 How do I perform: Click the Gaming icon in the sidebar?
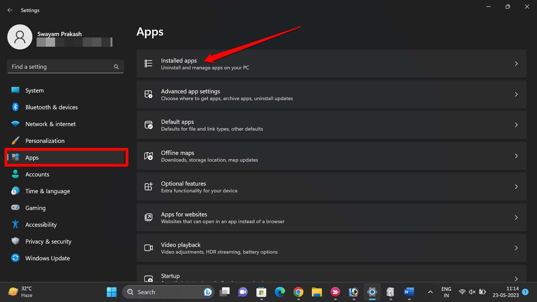15,208
